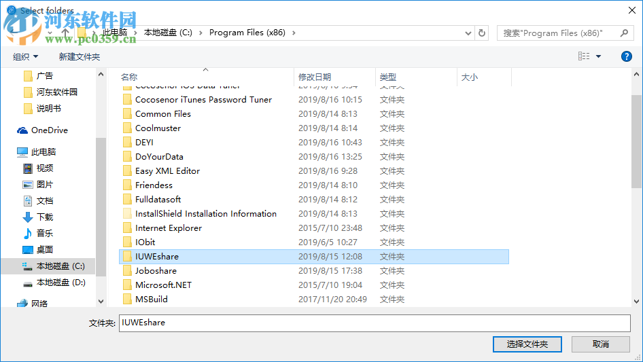Click the 图片 pictures icon
The height and width of the screenshot is (362, 643).
27,185
